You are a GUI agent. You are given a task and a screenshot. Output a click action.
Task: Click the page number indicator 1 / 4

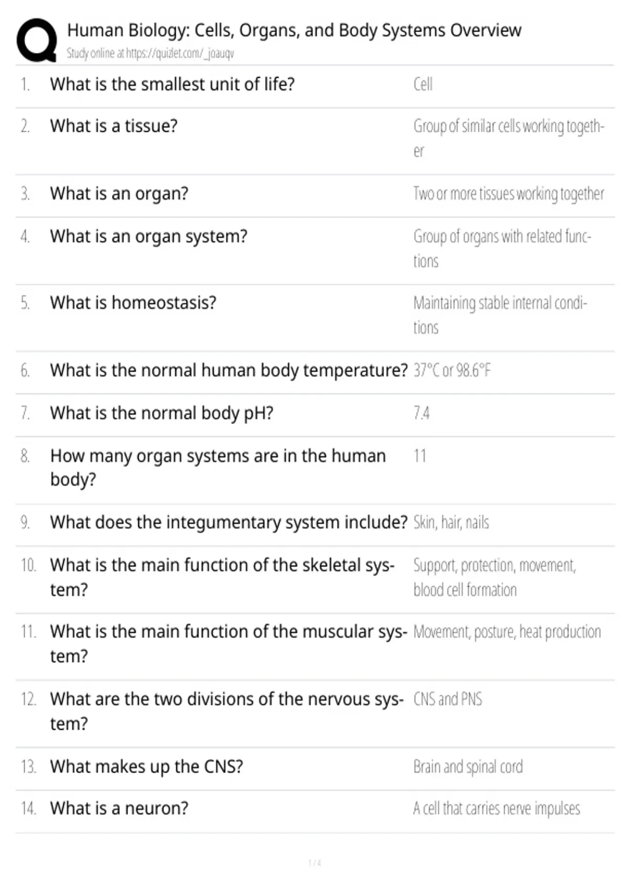point(314,863)
